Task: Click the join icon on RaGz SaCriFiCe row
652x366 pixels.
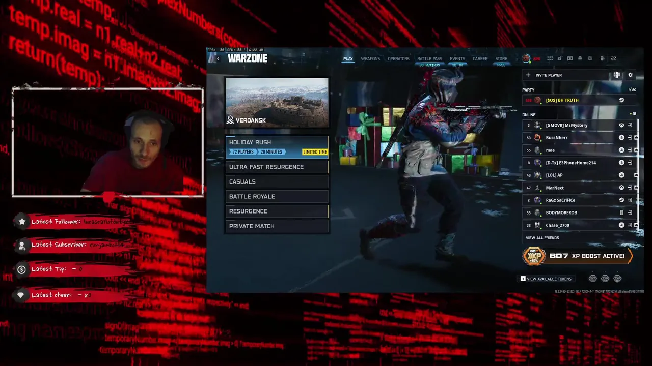Action: [630, 200]
